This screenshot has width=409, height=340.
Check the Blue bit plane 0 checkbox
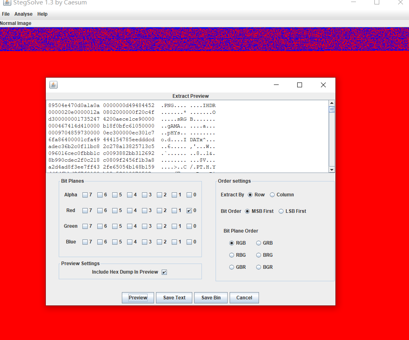pyautogui.click(x=189, y=242)
